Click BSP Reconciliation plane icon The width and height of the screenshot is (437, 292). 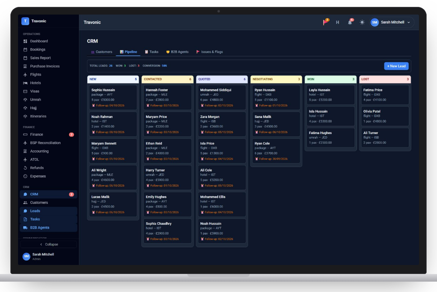coord(25,143)
